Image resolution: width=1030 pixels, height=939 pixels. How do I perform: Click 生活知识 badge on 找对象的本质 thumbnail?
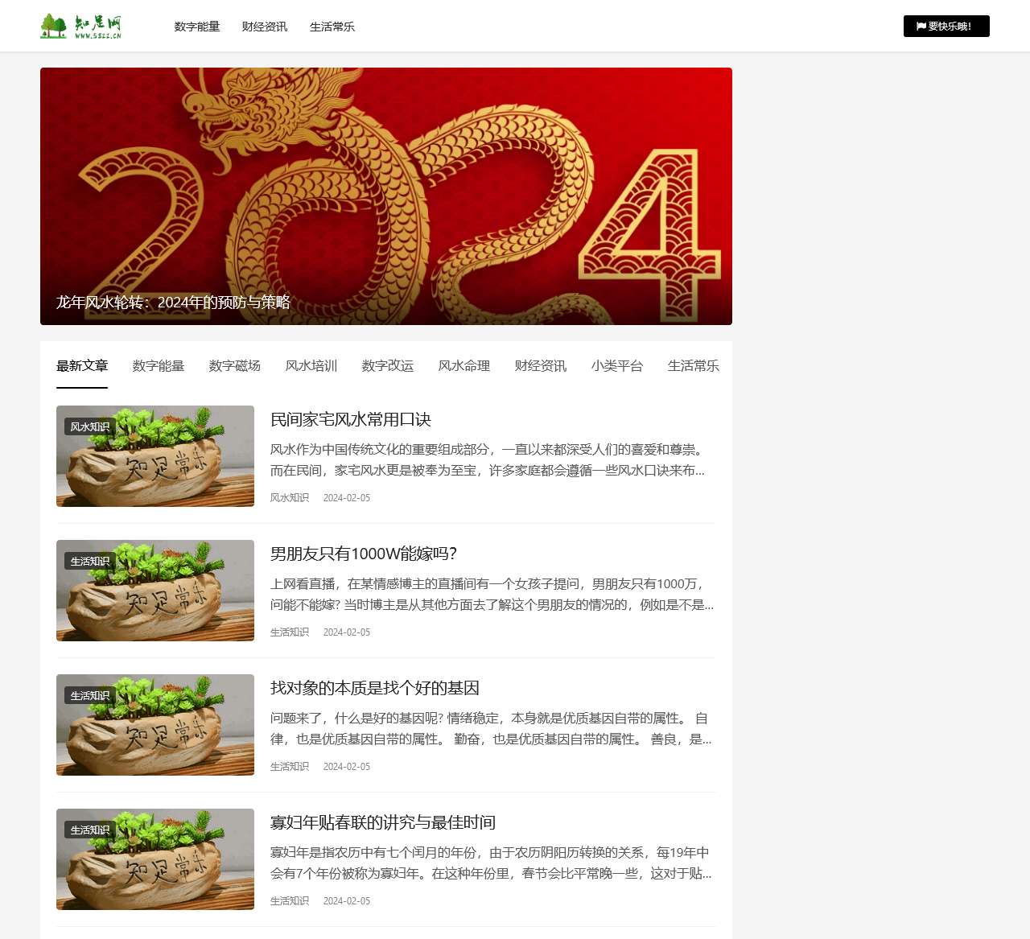pyautogui.click(x=90, y=696)
